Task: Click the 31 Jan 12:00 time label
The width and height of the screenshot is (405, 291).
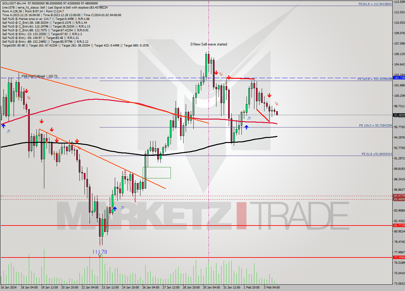Action: click(x=232, y=288)
